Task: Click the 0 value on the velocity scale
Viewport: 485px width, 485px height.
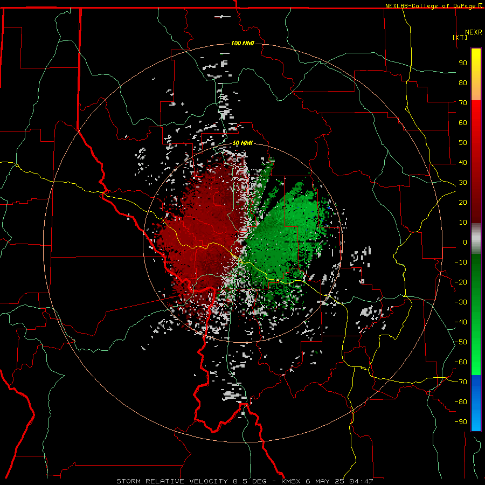Action: coord(465,242)
